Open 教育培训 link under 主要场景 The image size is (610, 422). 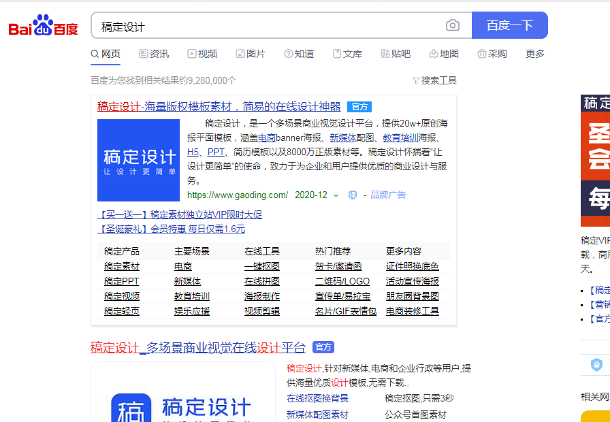point(192,296)
